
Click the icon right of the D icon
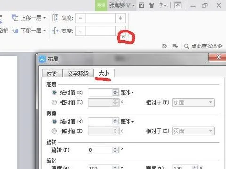pos(175,46)
